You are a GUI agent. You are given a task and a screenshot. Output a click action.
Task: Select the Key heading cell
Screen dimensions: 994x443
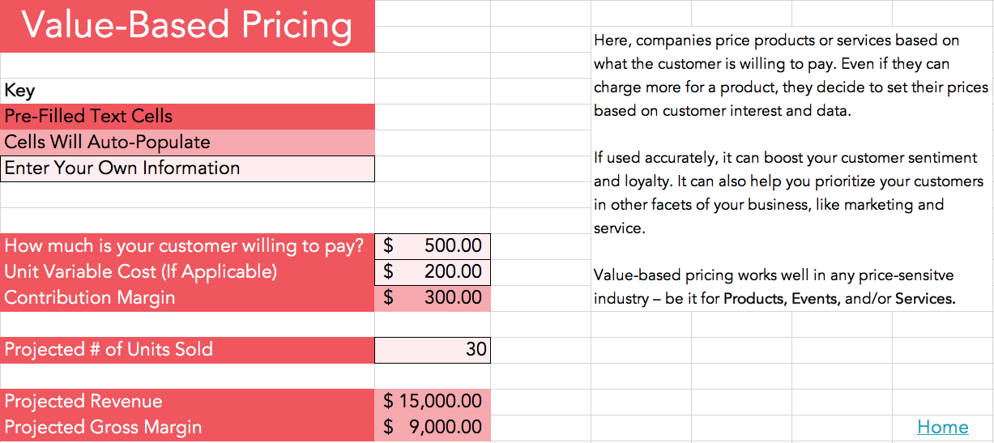(187, 91)
